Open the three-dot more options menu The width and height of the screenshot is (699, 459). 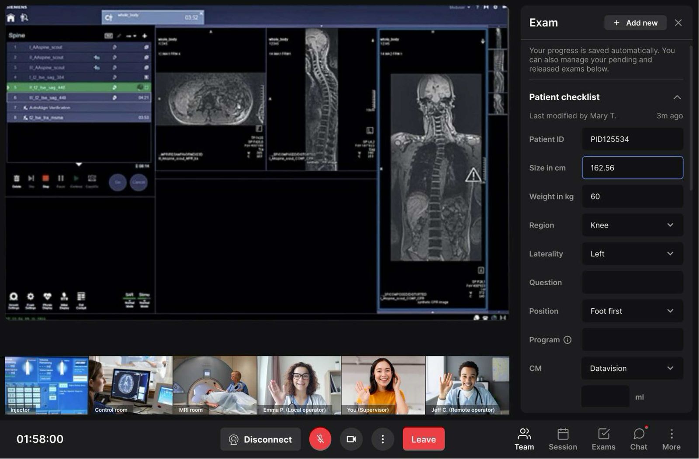point(383,439)
